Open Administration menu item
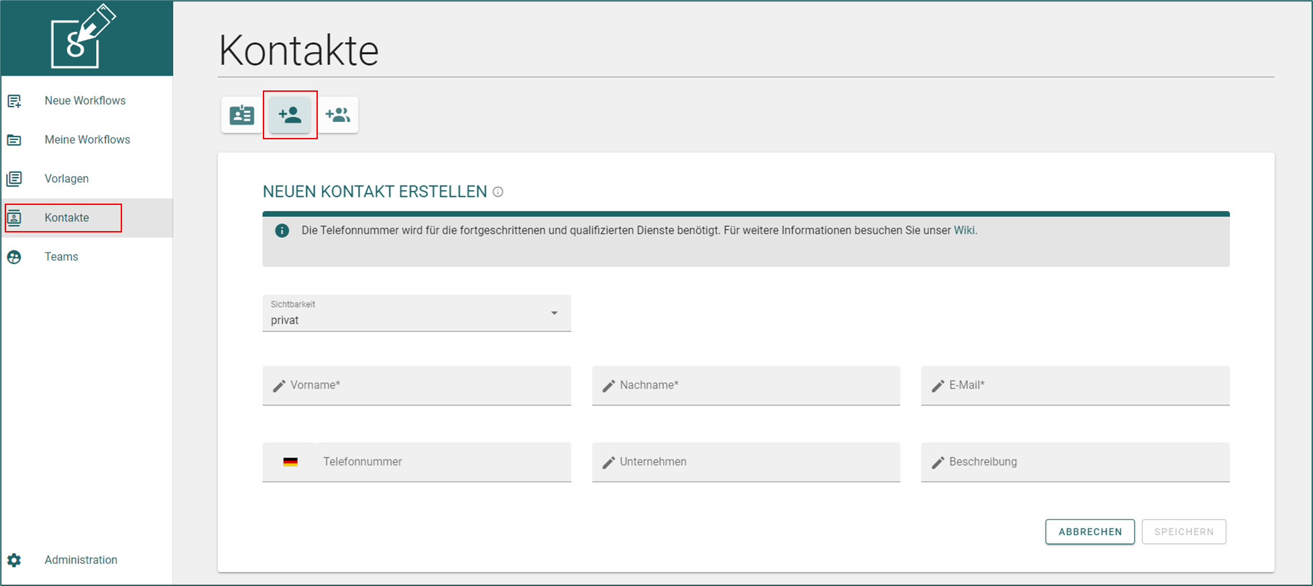This screenshot has height=586, width=1313. click(x=87, y=560)
